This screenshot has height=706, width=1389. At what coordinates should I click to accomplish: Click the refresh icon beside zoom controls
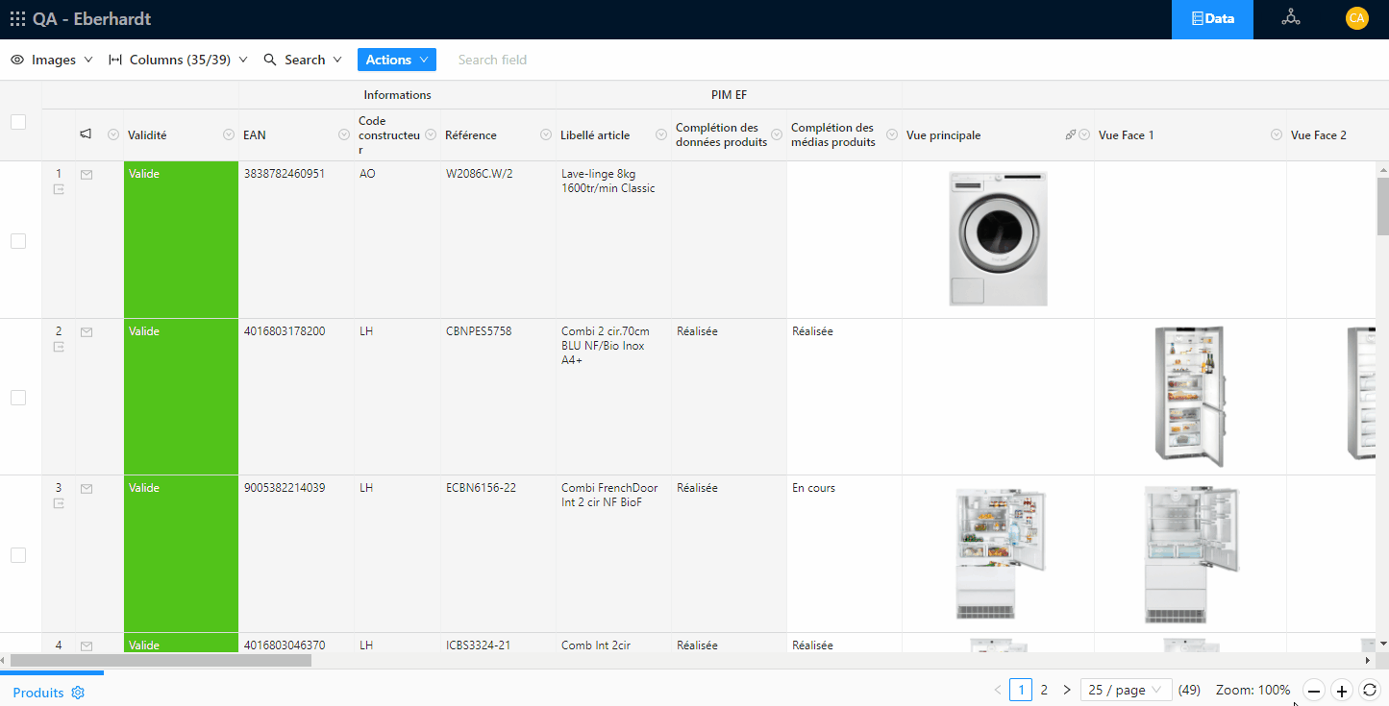(1370, 690)
